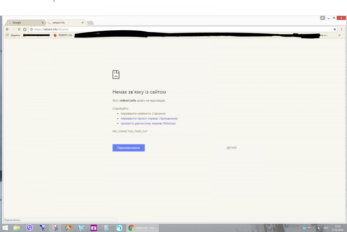Close the reibert.info tab

coord(83,23)
